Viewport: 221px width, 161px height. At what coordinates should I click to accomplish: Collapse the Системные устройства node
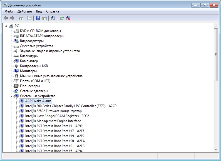[12, 96]
